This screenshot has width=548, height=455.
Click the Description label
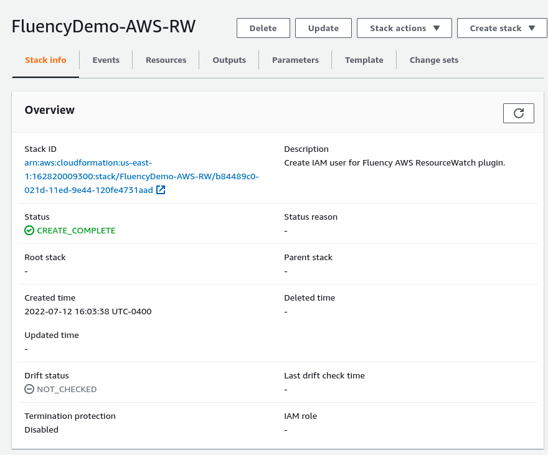point(306,149)
